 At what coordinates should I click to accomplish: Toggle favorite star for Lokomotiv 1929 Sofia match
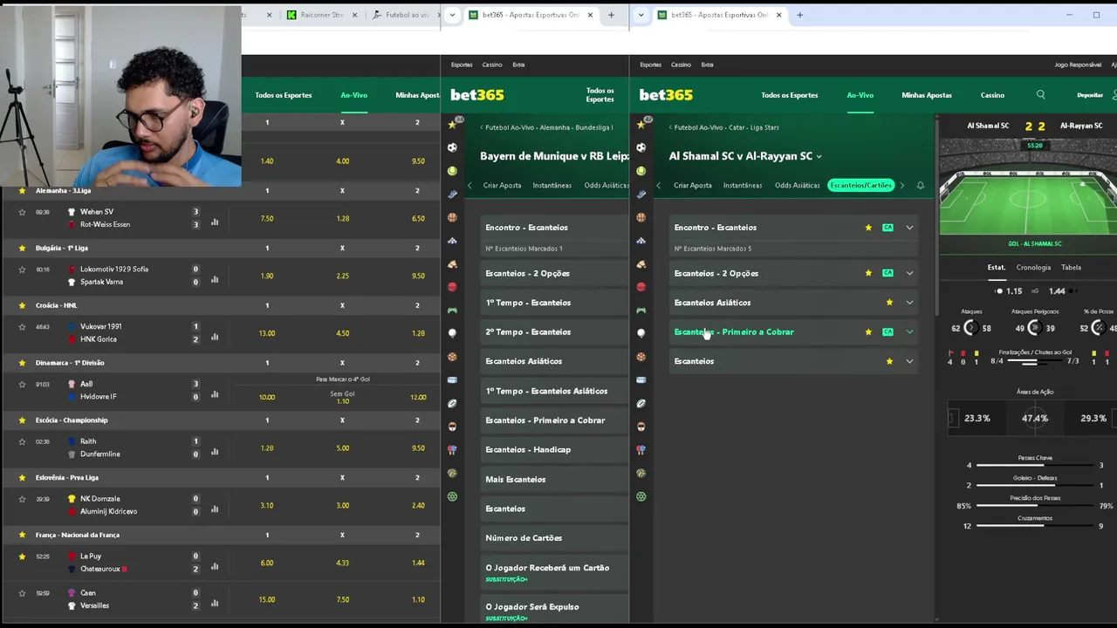point(22,270)
